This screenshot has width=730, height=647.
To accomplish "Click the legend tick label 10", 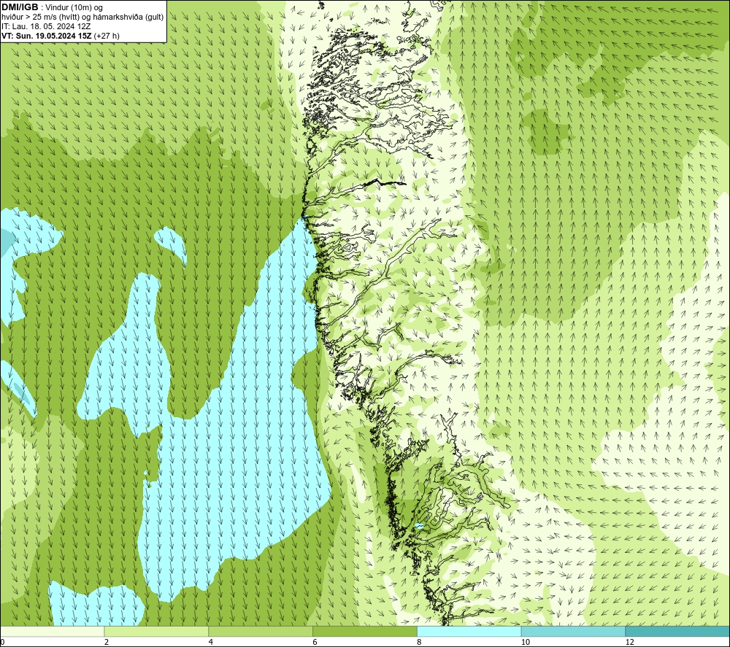I will [525, 643].
